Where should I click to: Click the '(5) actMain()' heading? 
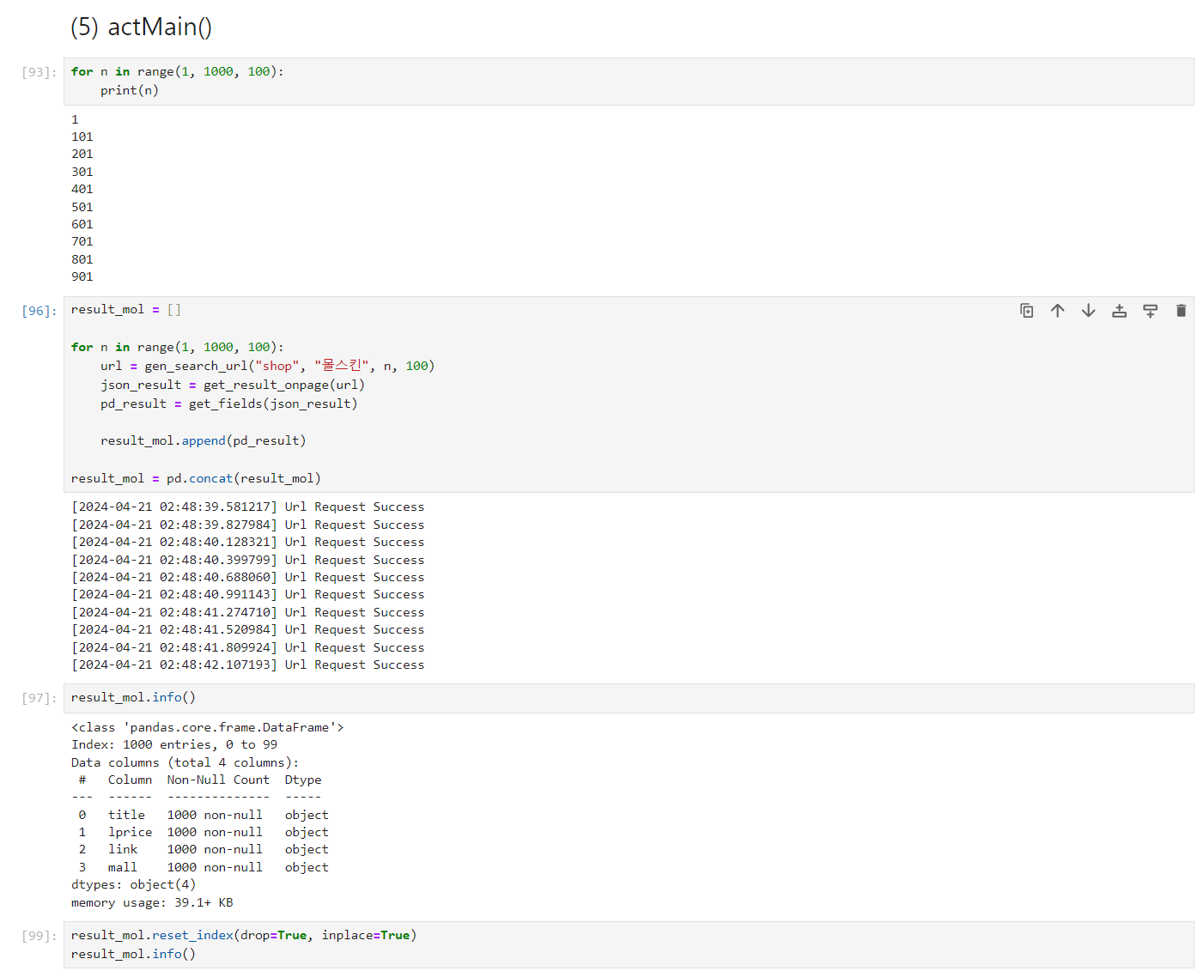141,27
